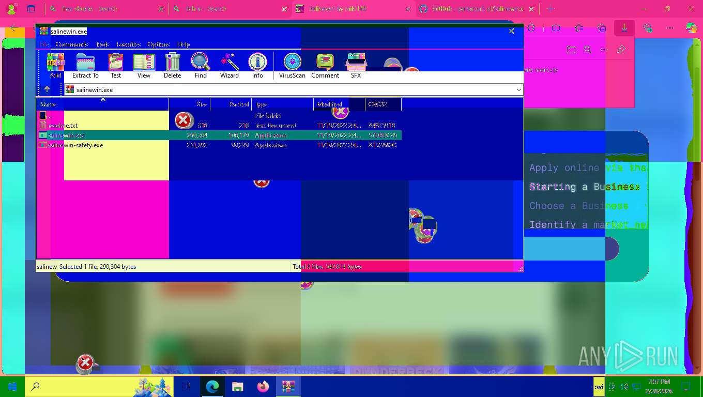Click the 290,304 size cell

coord(197,135)
